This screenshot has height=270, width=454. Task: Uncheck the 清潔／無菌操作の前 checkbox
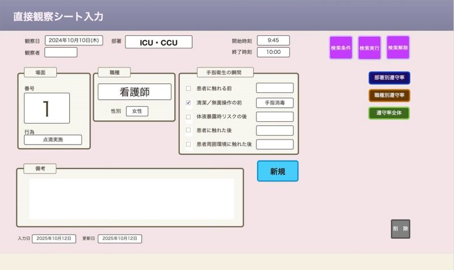(x=188, y=103)
